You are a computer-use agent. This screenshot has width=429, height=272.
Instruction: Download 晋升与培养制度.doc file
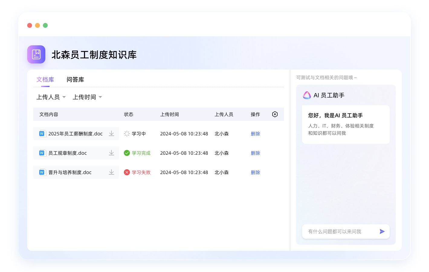111,172
